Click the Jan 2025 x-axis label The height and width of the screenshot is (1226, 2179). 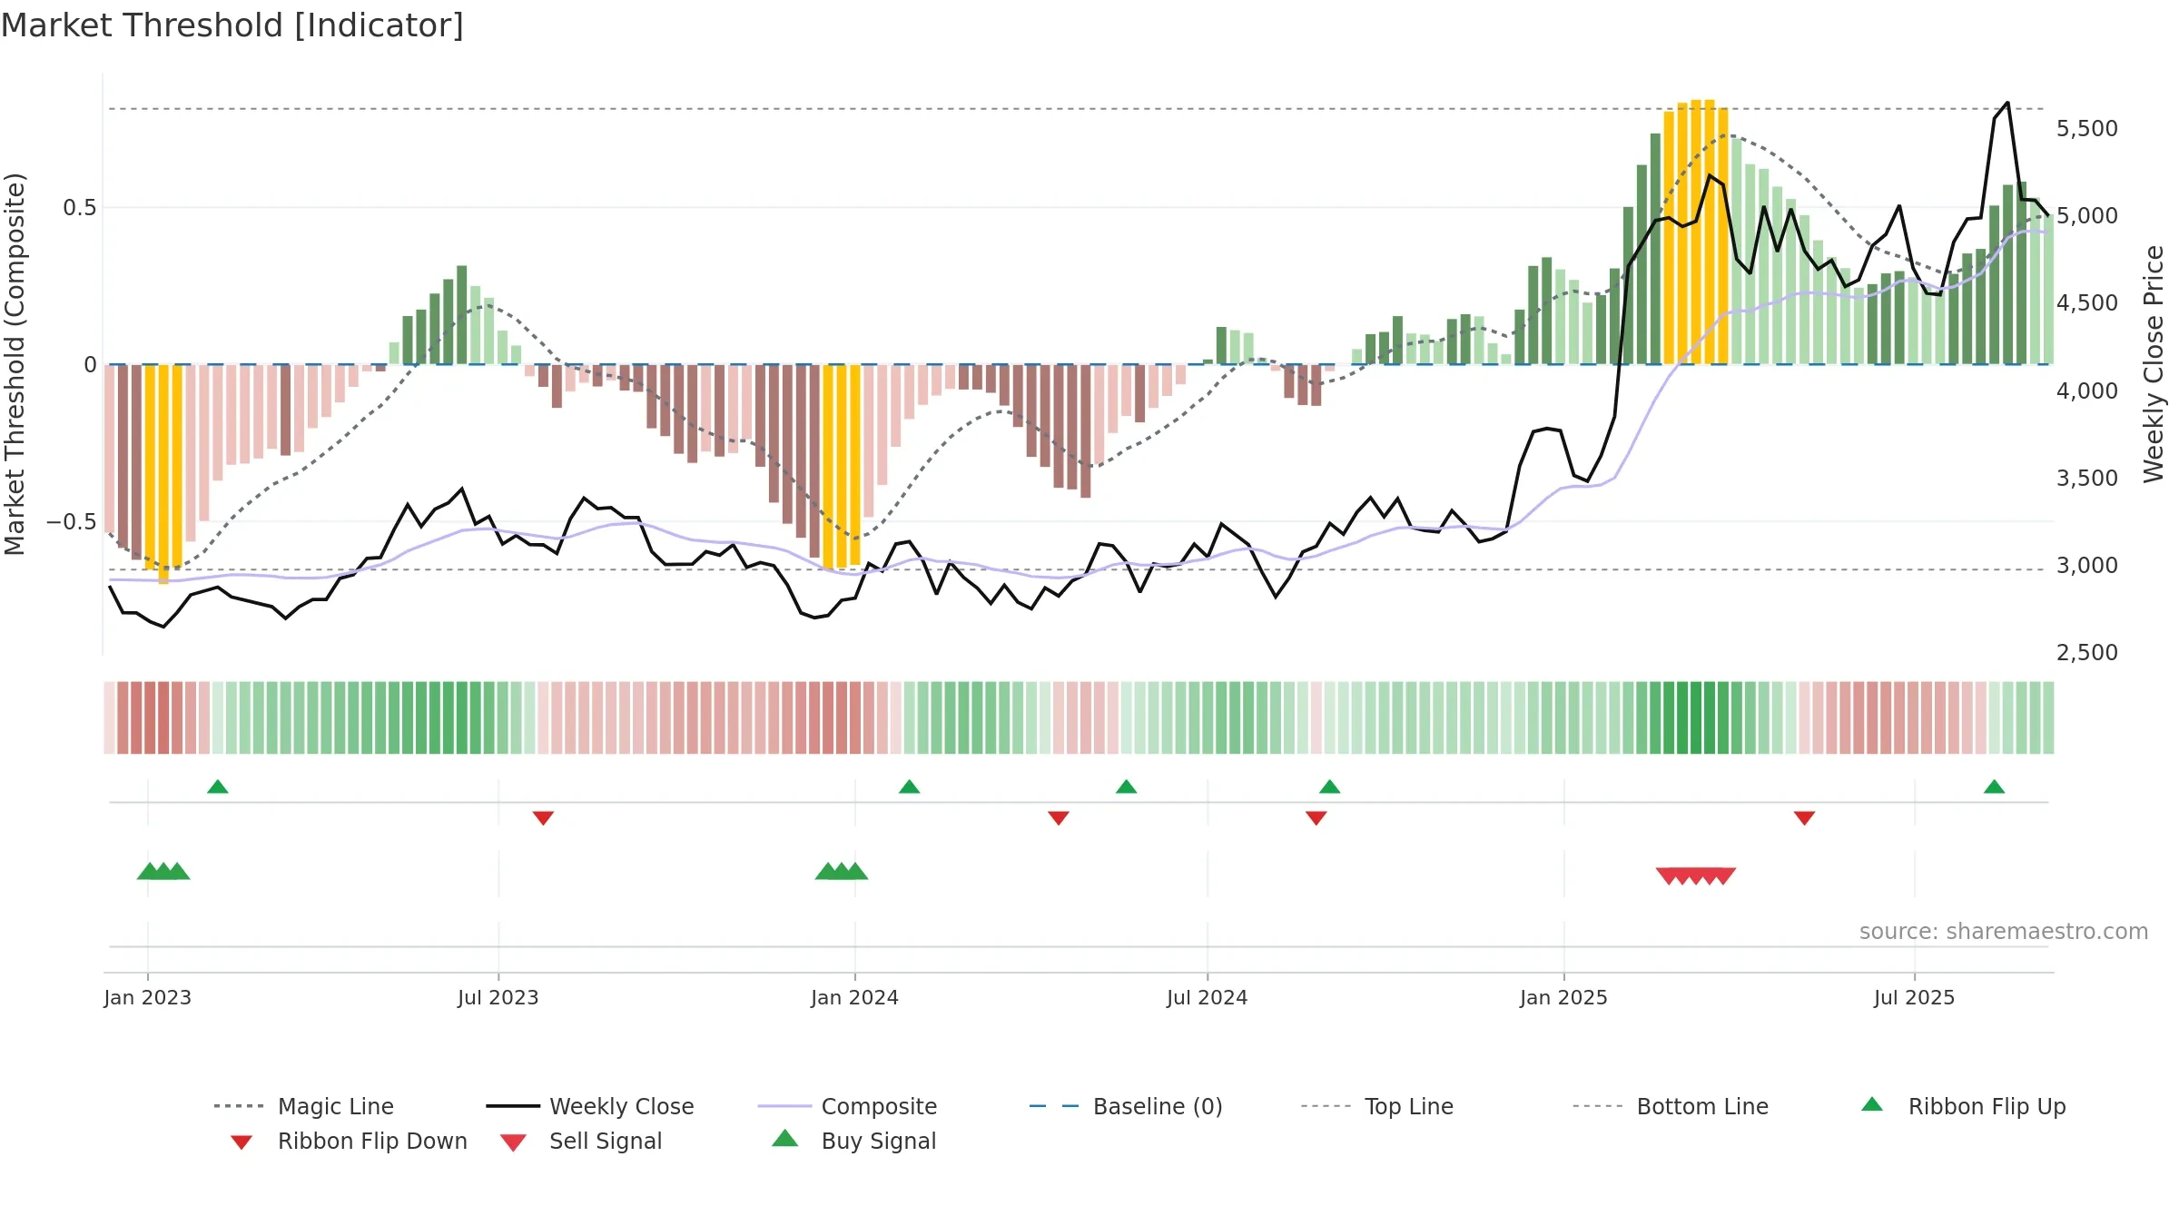point(1563,997)
